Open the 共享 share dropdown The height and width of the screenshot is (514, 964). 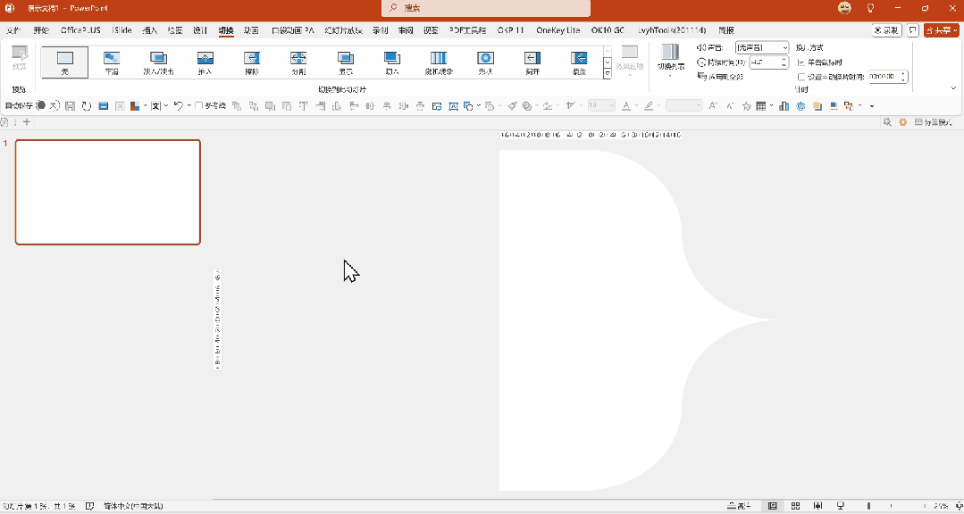coord(942,30)
